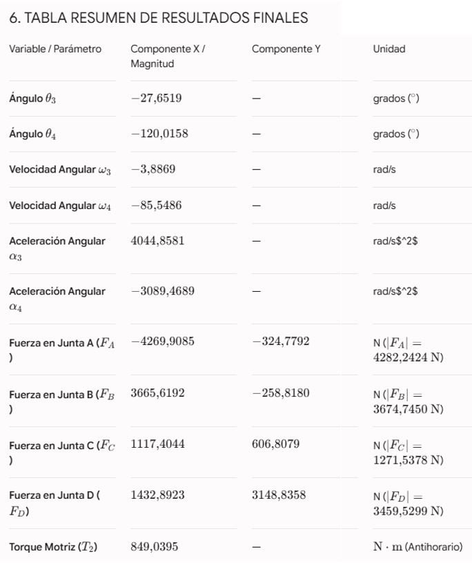Click the Junta C Y-component 606,8079
Viewport: 472px width, 565px height.
[275, 444]
